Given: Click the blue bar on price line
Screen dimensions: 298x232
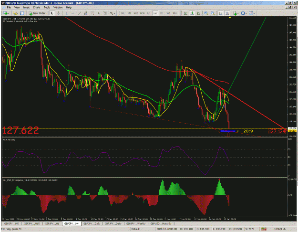Looking at the screenshot, I should (228, 131).
